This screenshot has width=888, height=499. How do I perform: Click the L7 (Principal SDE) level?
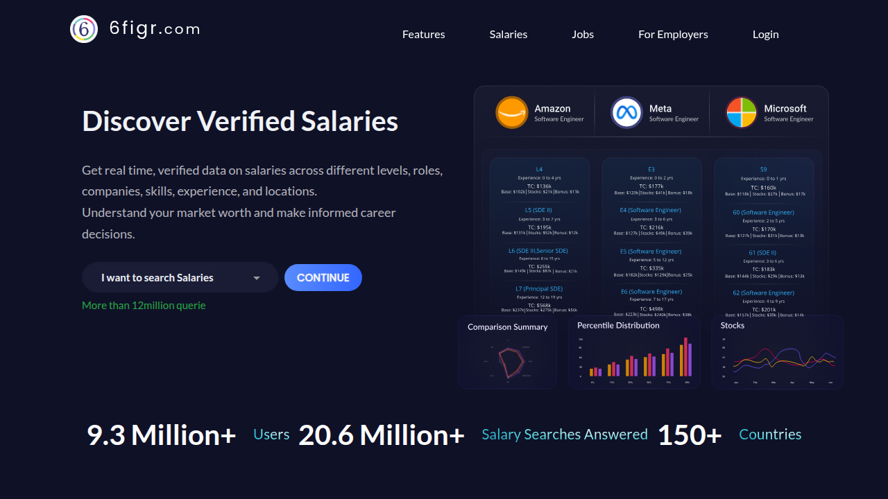pos(539,288)
